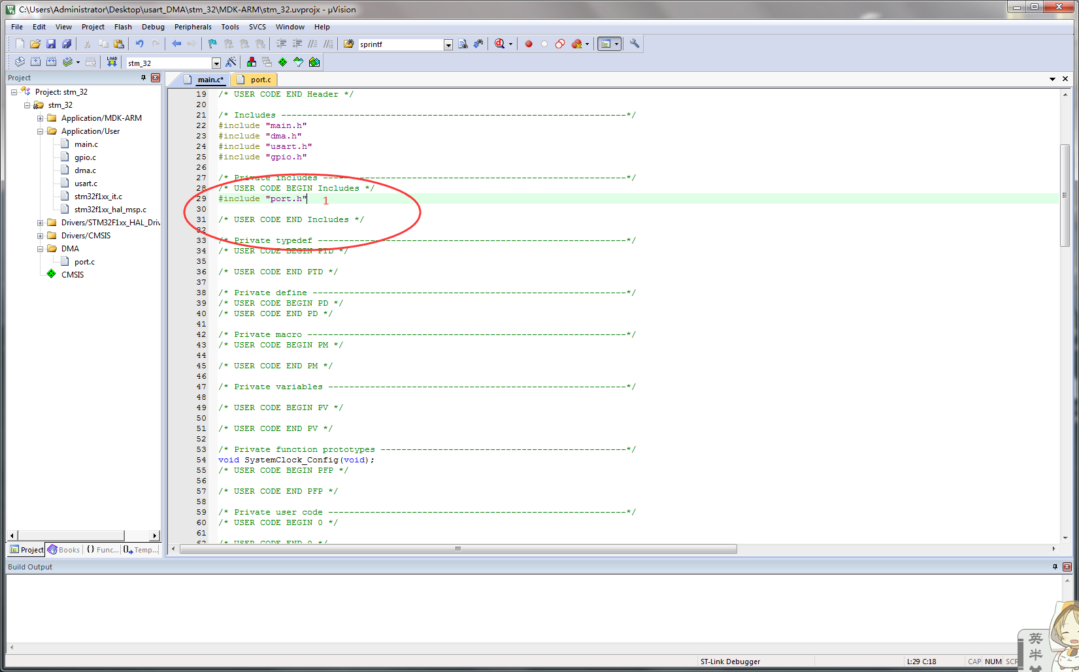This screenshot has height=672, width=1079.
Task: Expand the Drivers/CMSIS folder
Action: 40,236
